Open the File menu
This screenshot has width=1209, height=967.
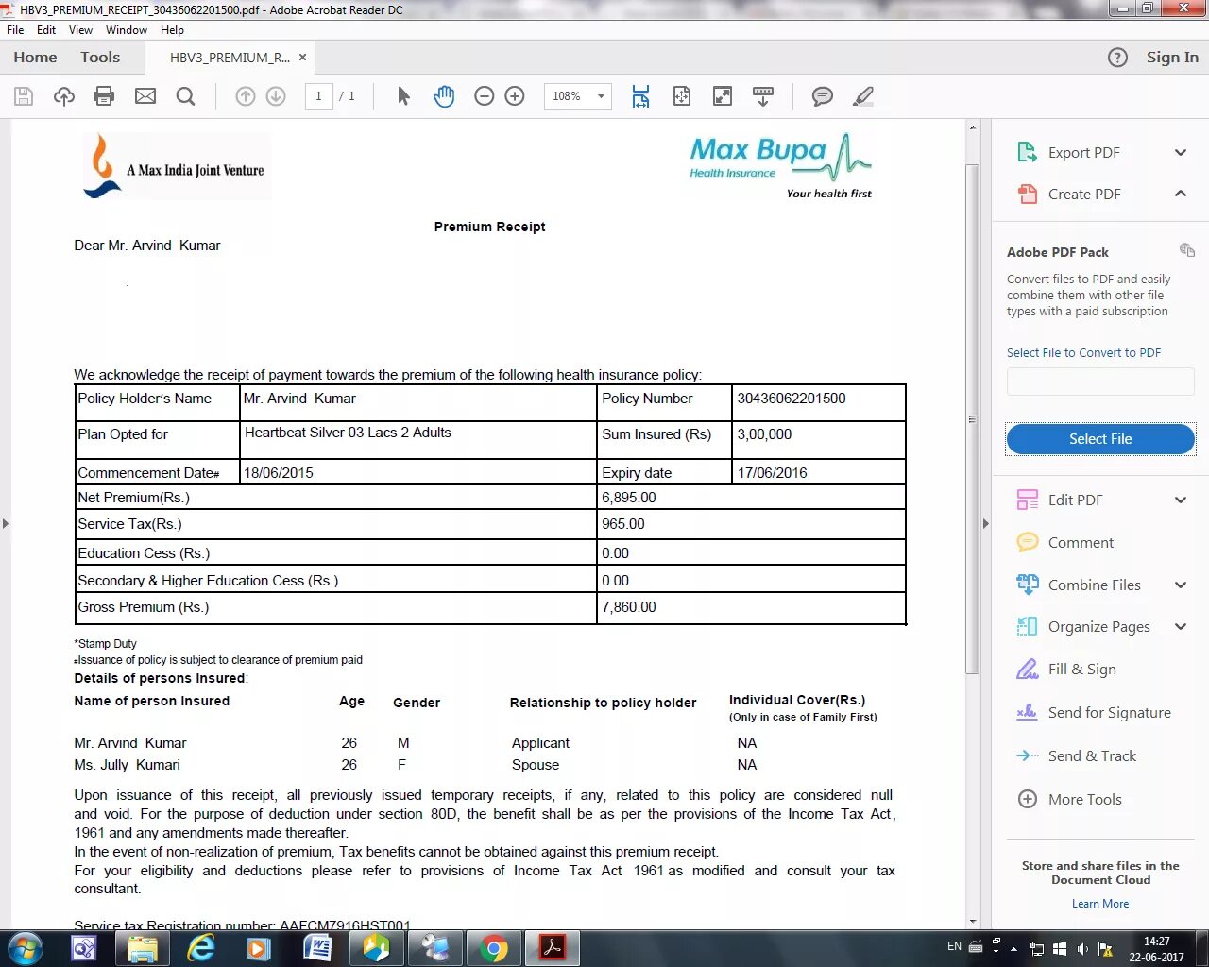[x=15, y=30]
